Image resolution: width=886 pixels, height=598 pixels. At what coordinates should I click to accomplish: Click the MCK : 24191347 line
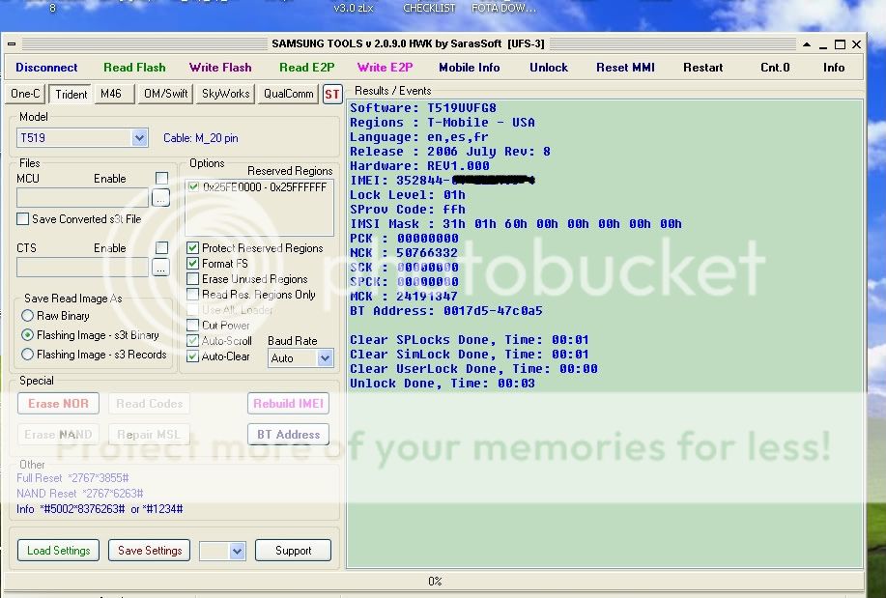404,297
